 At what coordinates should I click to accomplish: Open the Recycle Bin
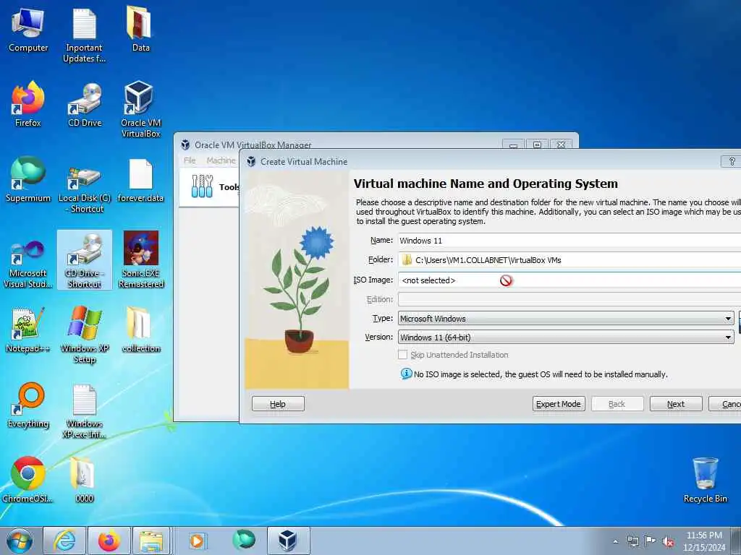coord(705,480)
